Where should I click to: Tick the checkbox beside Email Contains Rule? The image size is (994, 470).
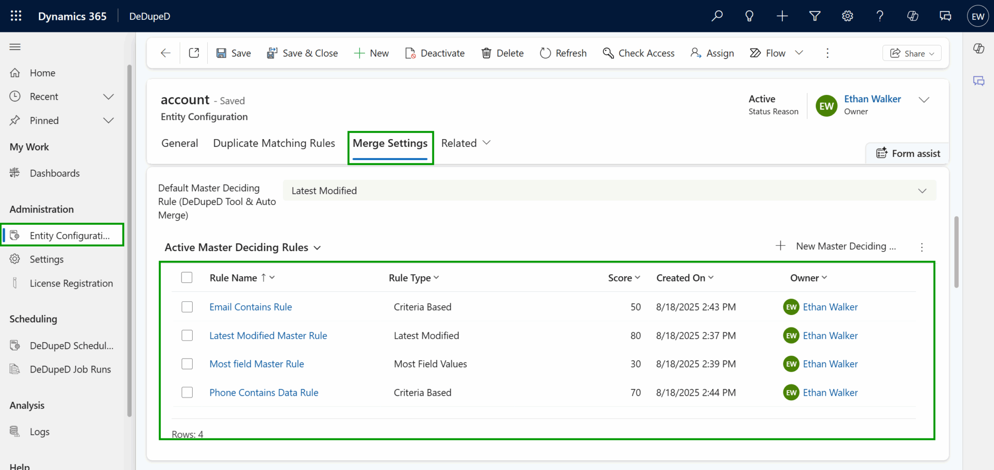coord(187,307)
